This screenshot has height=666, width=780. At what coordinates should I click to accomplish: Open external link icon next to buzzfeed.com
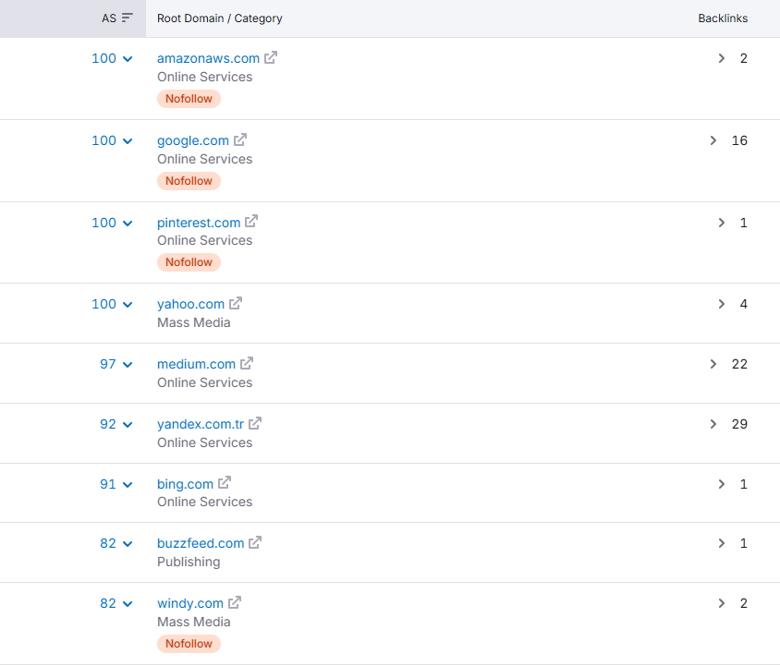pyautogui.click(x=255, y=542)
